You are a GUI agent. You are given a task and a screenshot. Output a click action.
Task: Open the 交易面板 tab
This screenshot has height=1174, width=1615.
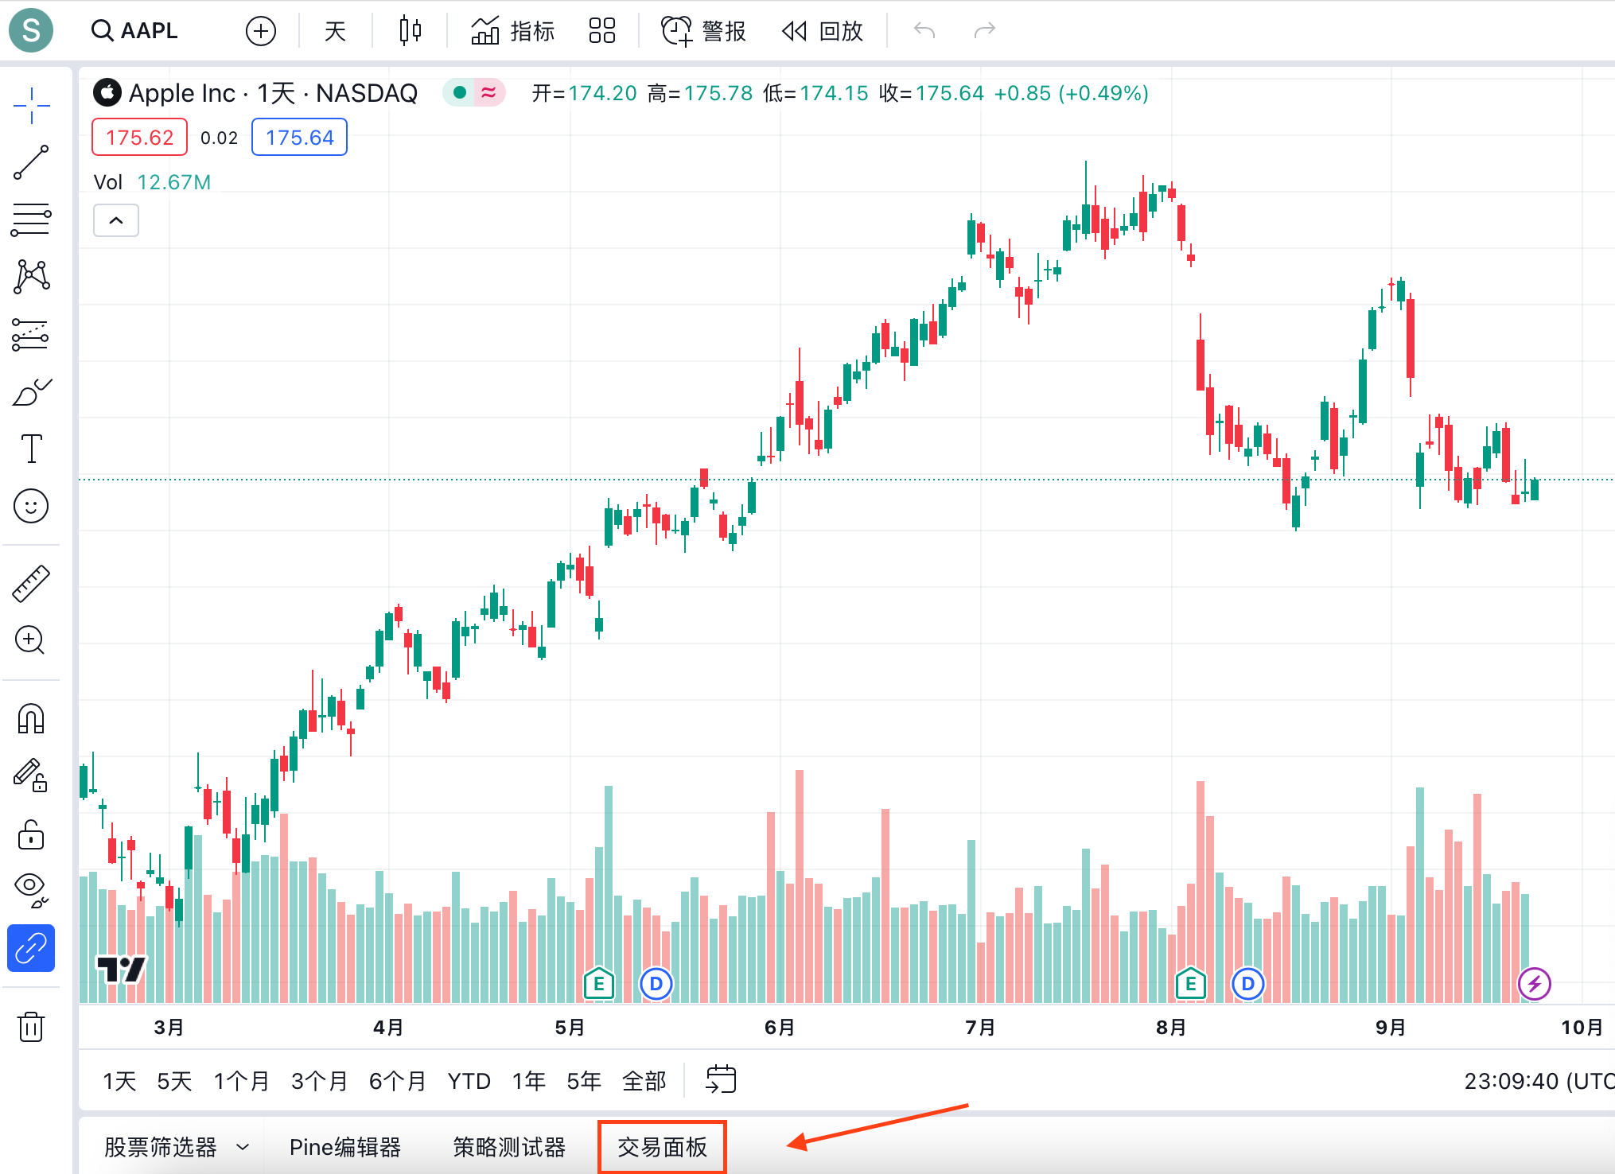[662, 1147]
